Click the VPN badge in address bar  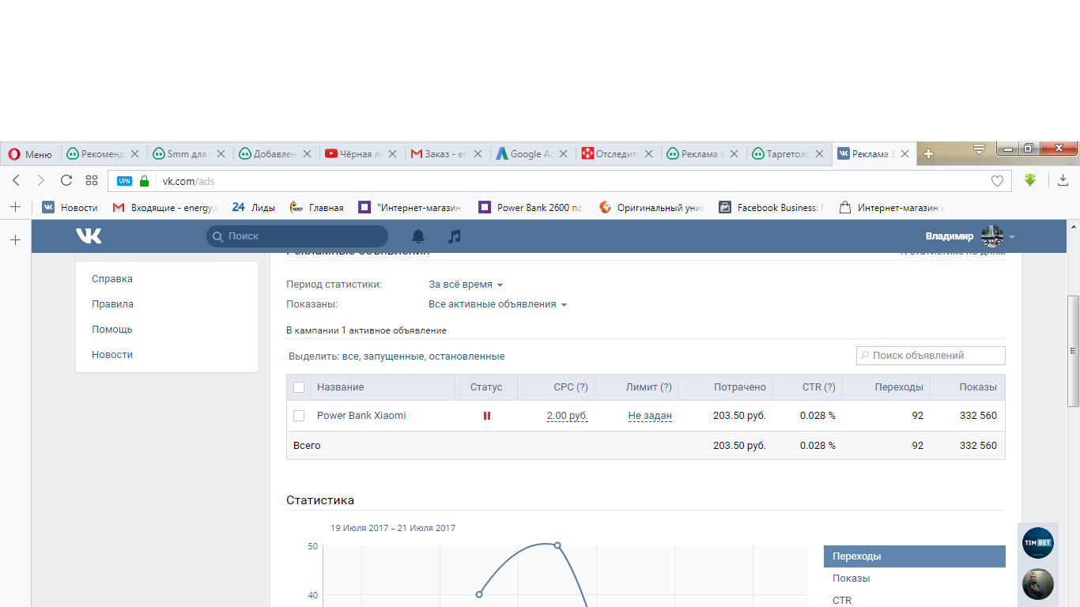click(x=125, y=181)
